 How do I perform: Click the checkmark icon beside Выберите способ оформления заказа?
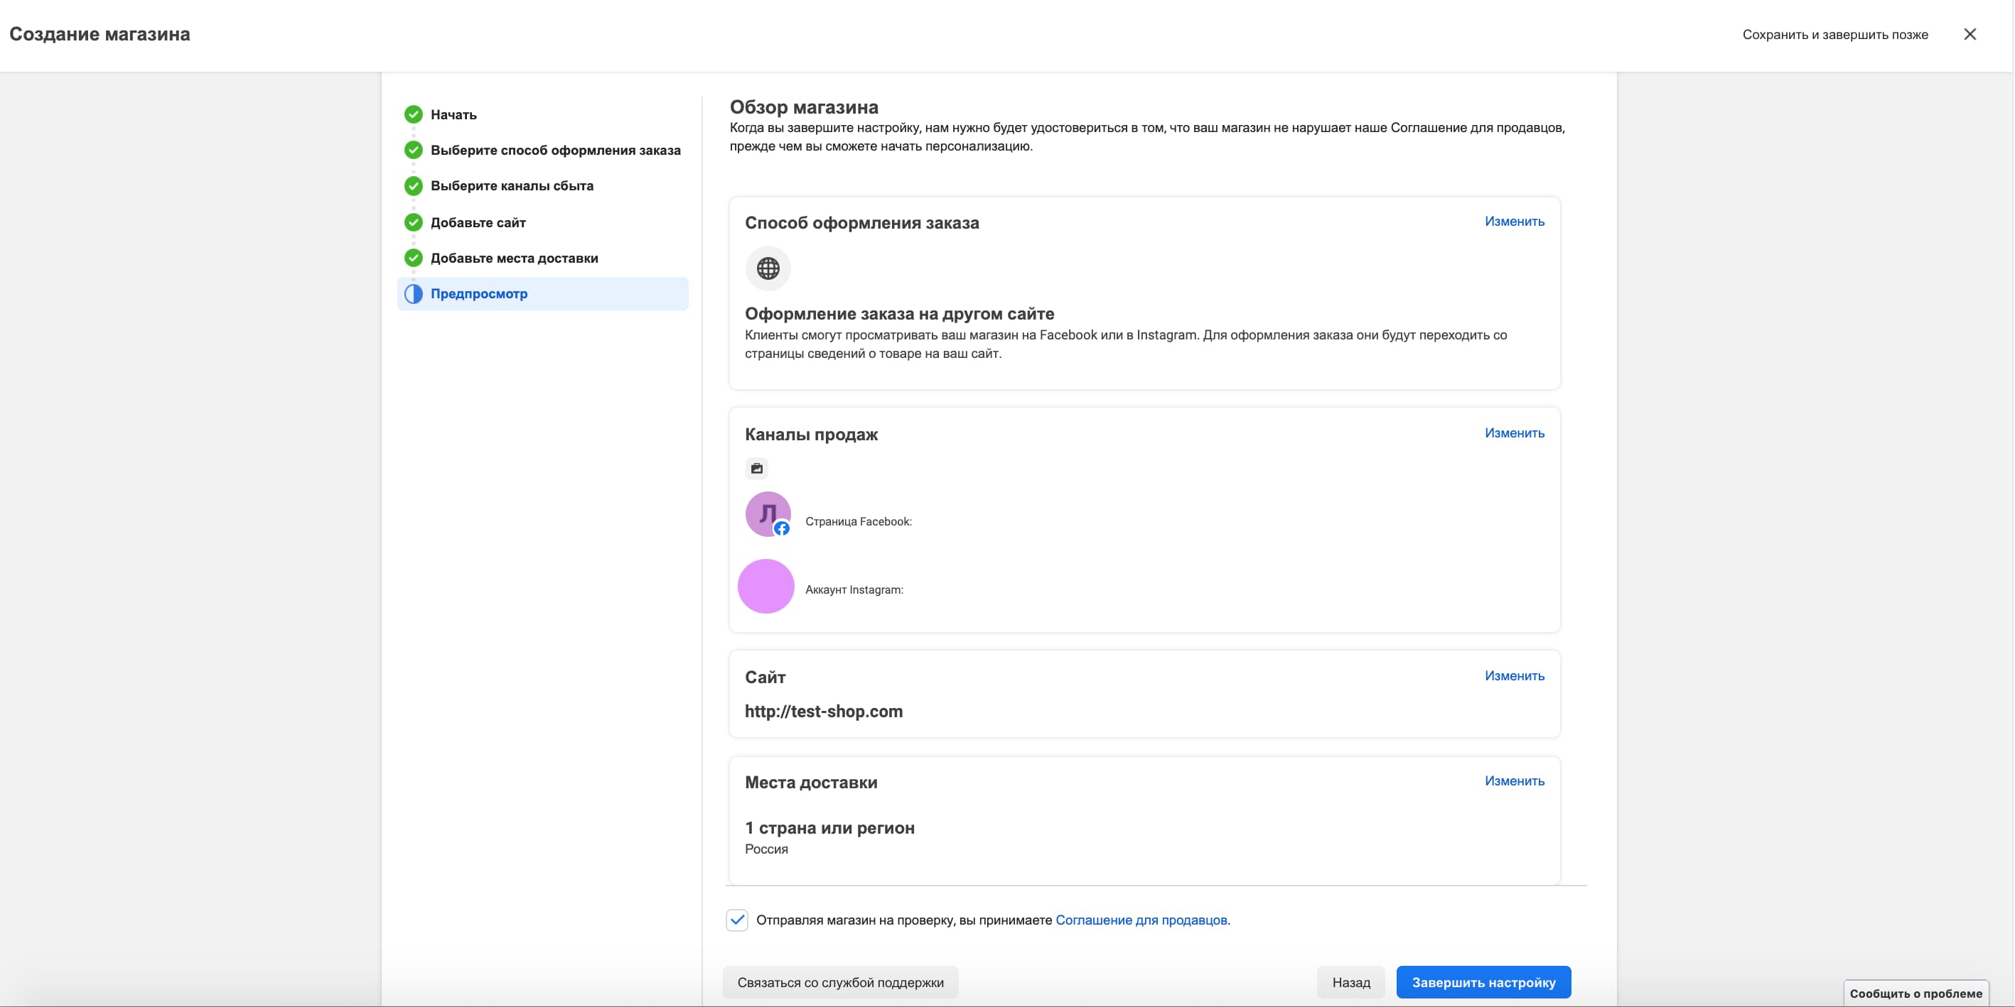point(413,149)
